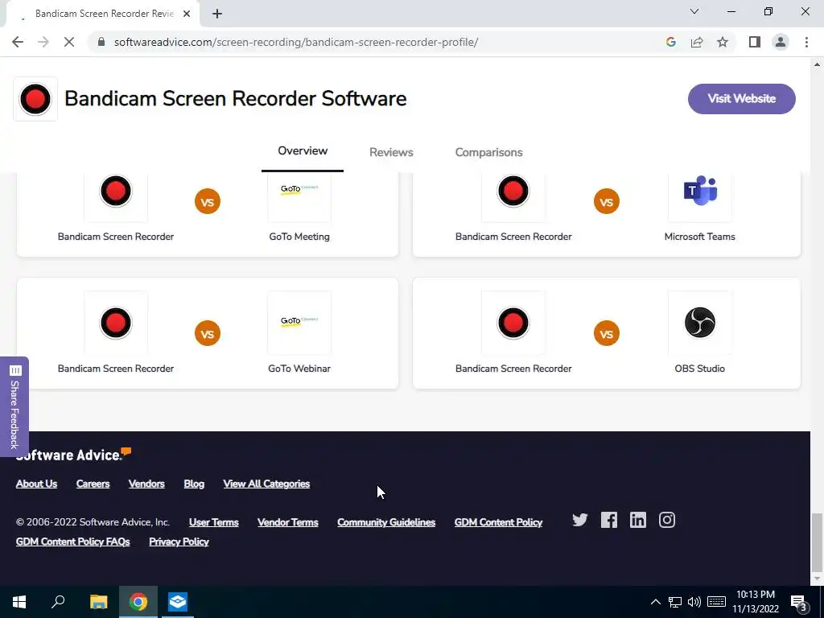
Task: Click the Software Advice footer logo
Action: [x=73, y=455]
